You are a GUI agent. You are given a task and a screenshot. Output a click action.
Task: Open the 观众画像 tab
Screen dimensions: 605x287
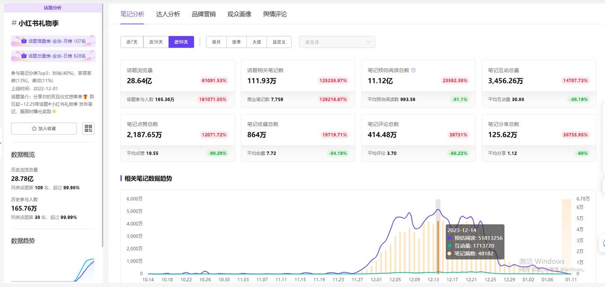pyautogui.click(x=239, y=14)
